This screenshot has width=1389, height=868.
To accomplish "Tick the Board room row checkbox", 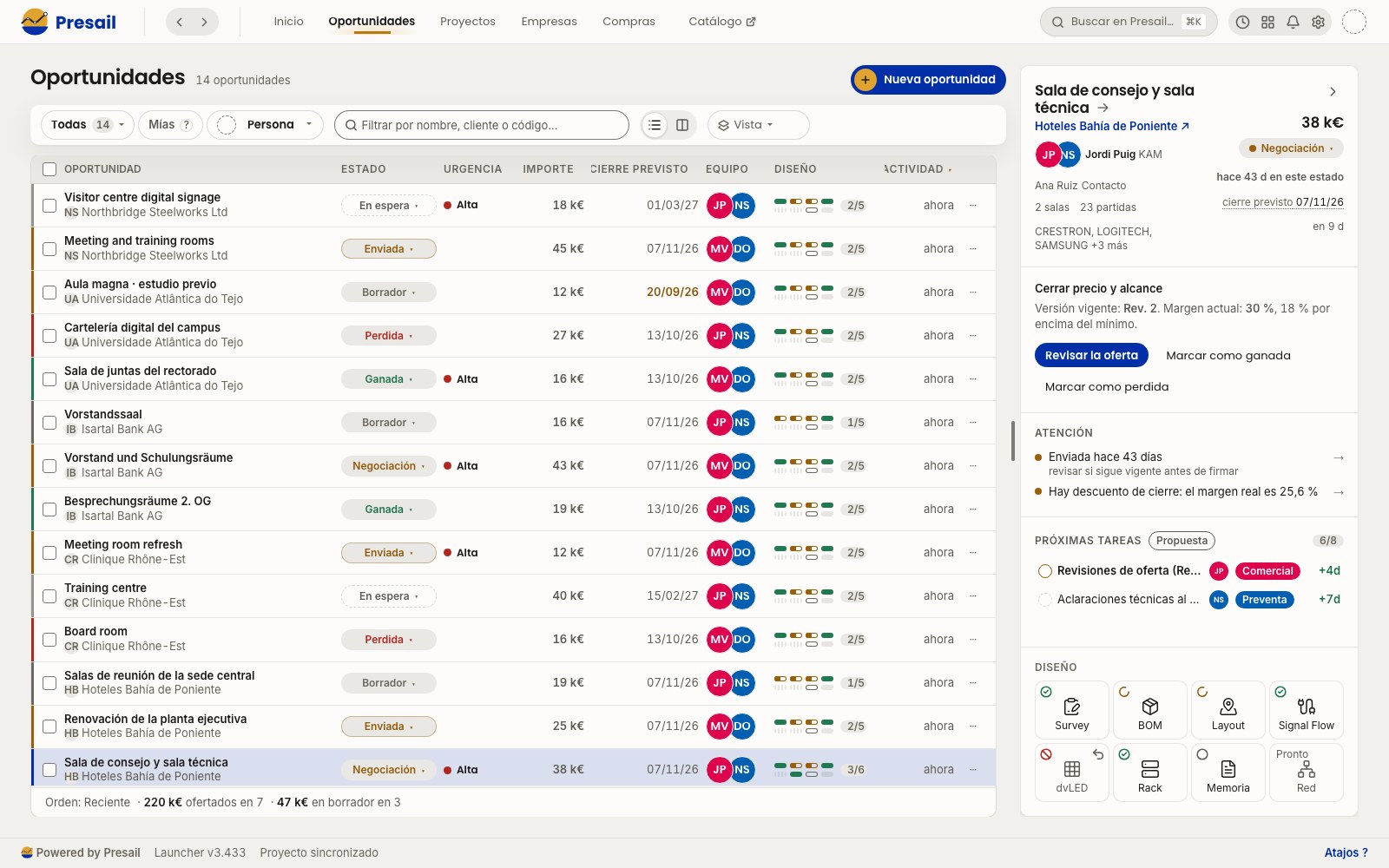I will (x=49, y=640).
